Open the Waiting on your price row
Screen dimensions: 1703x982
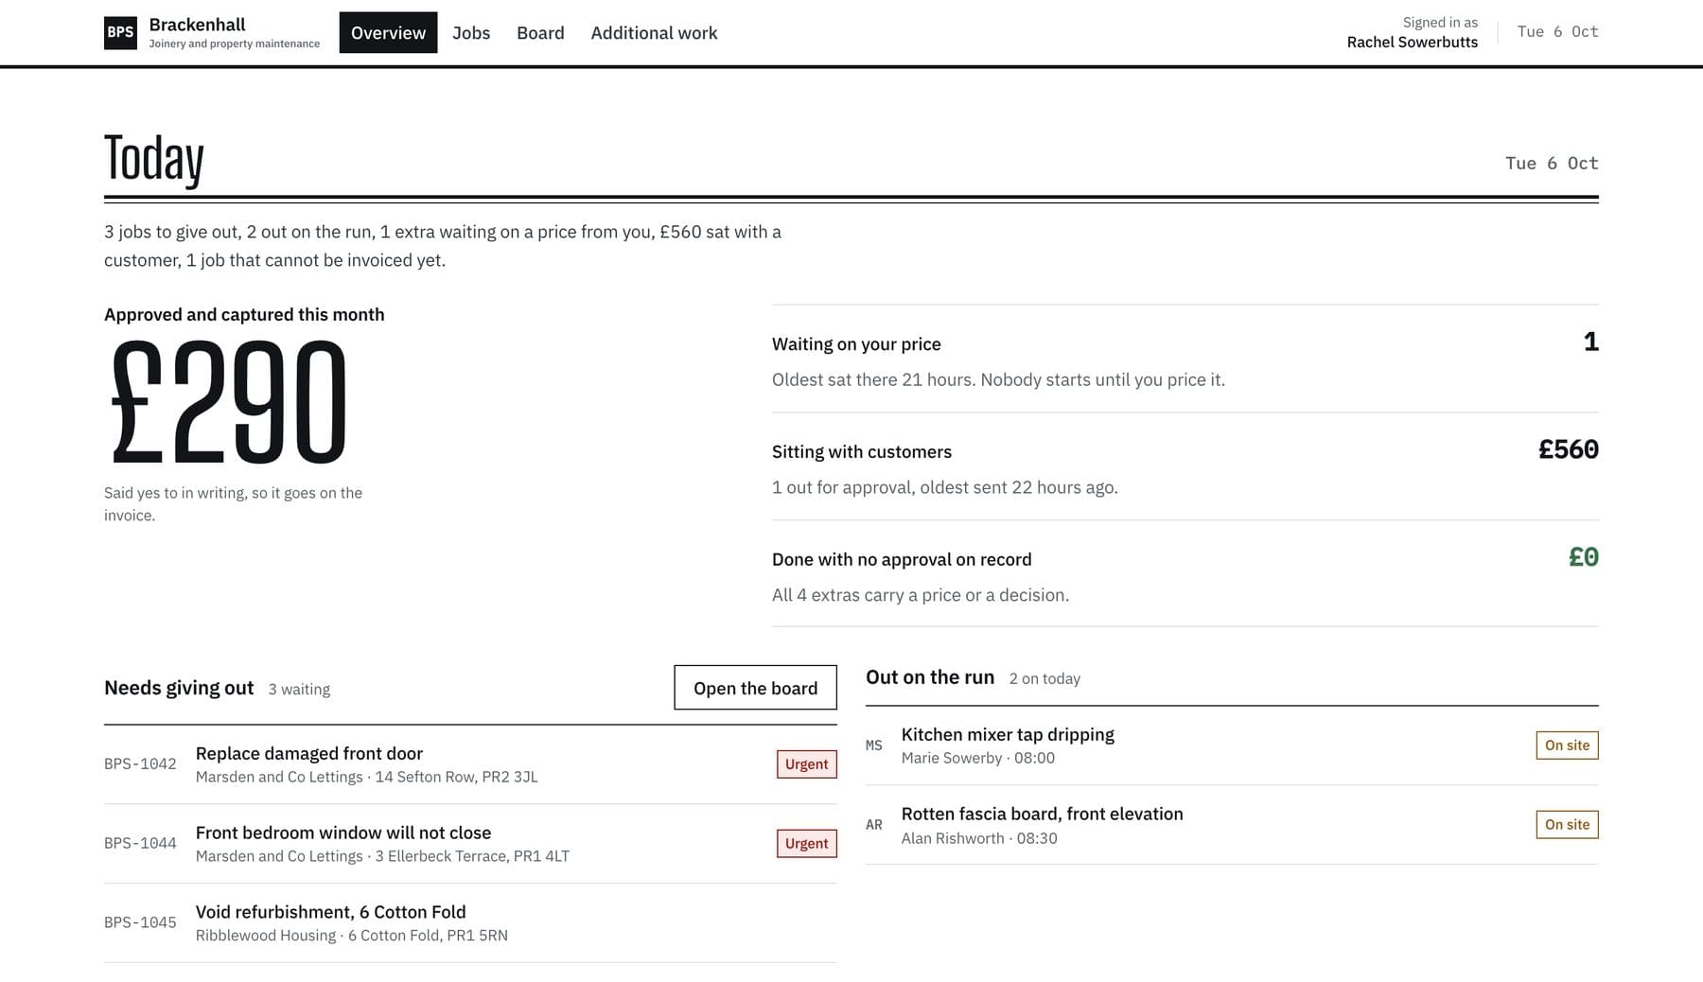1185,359
